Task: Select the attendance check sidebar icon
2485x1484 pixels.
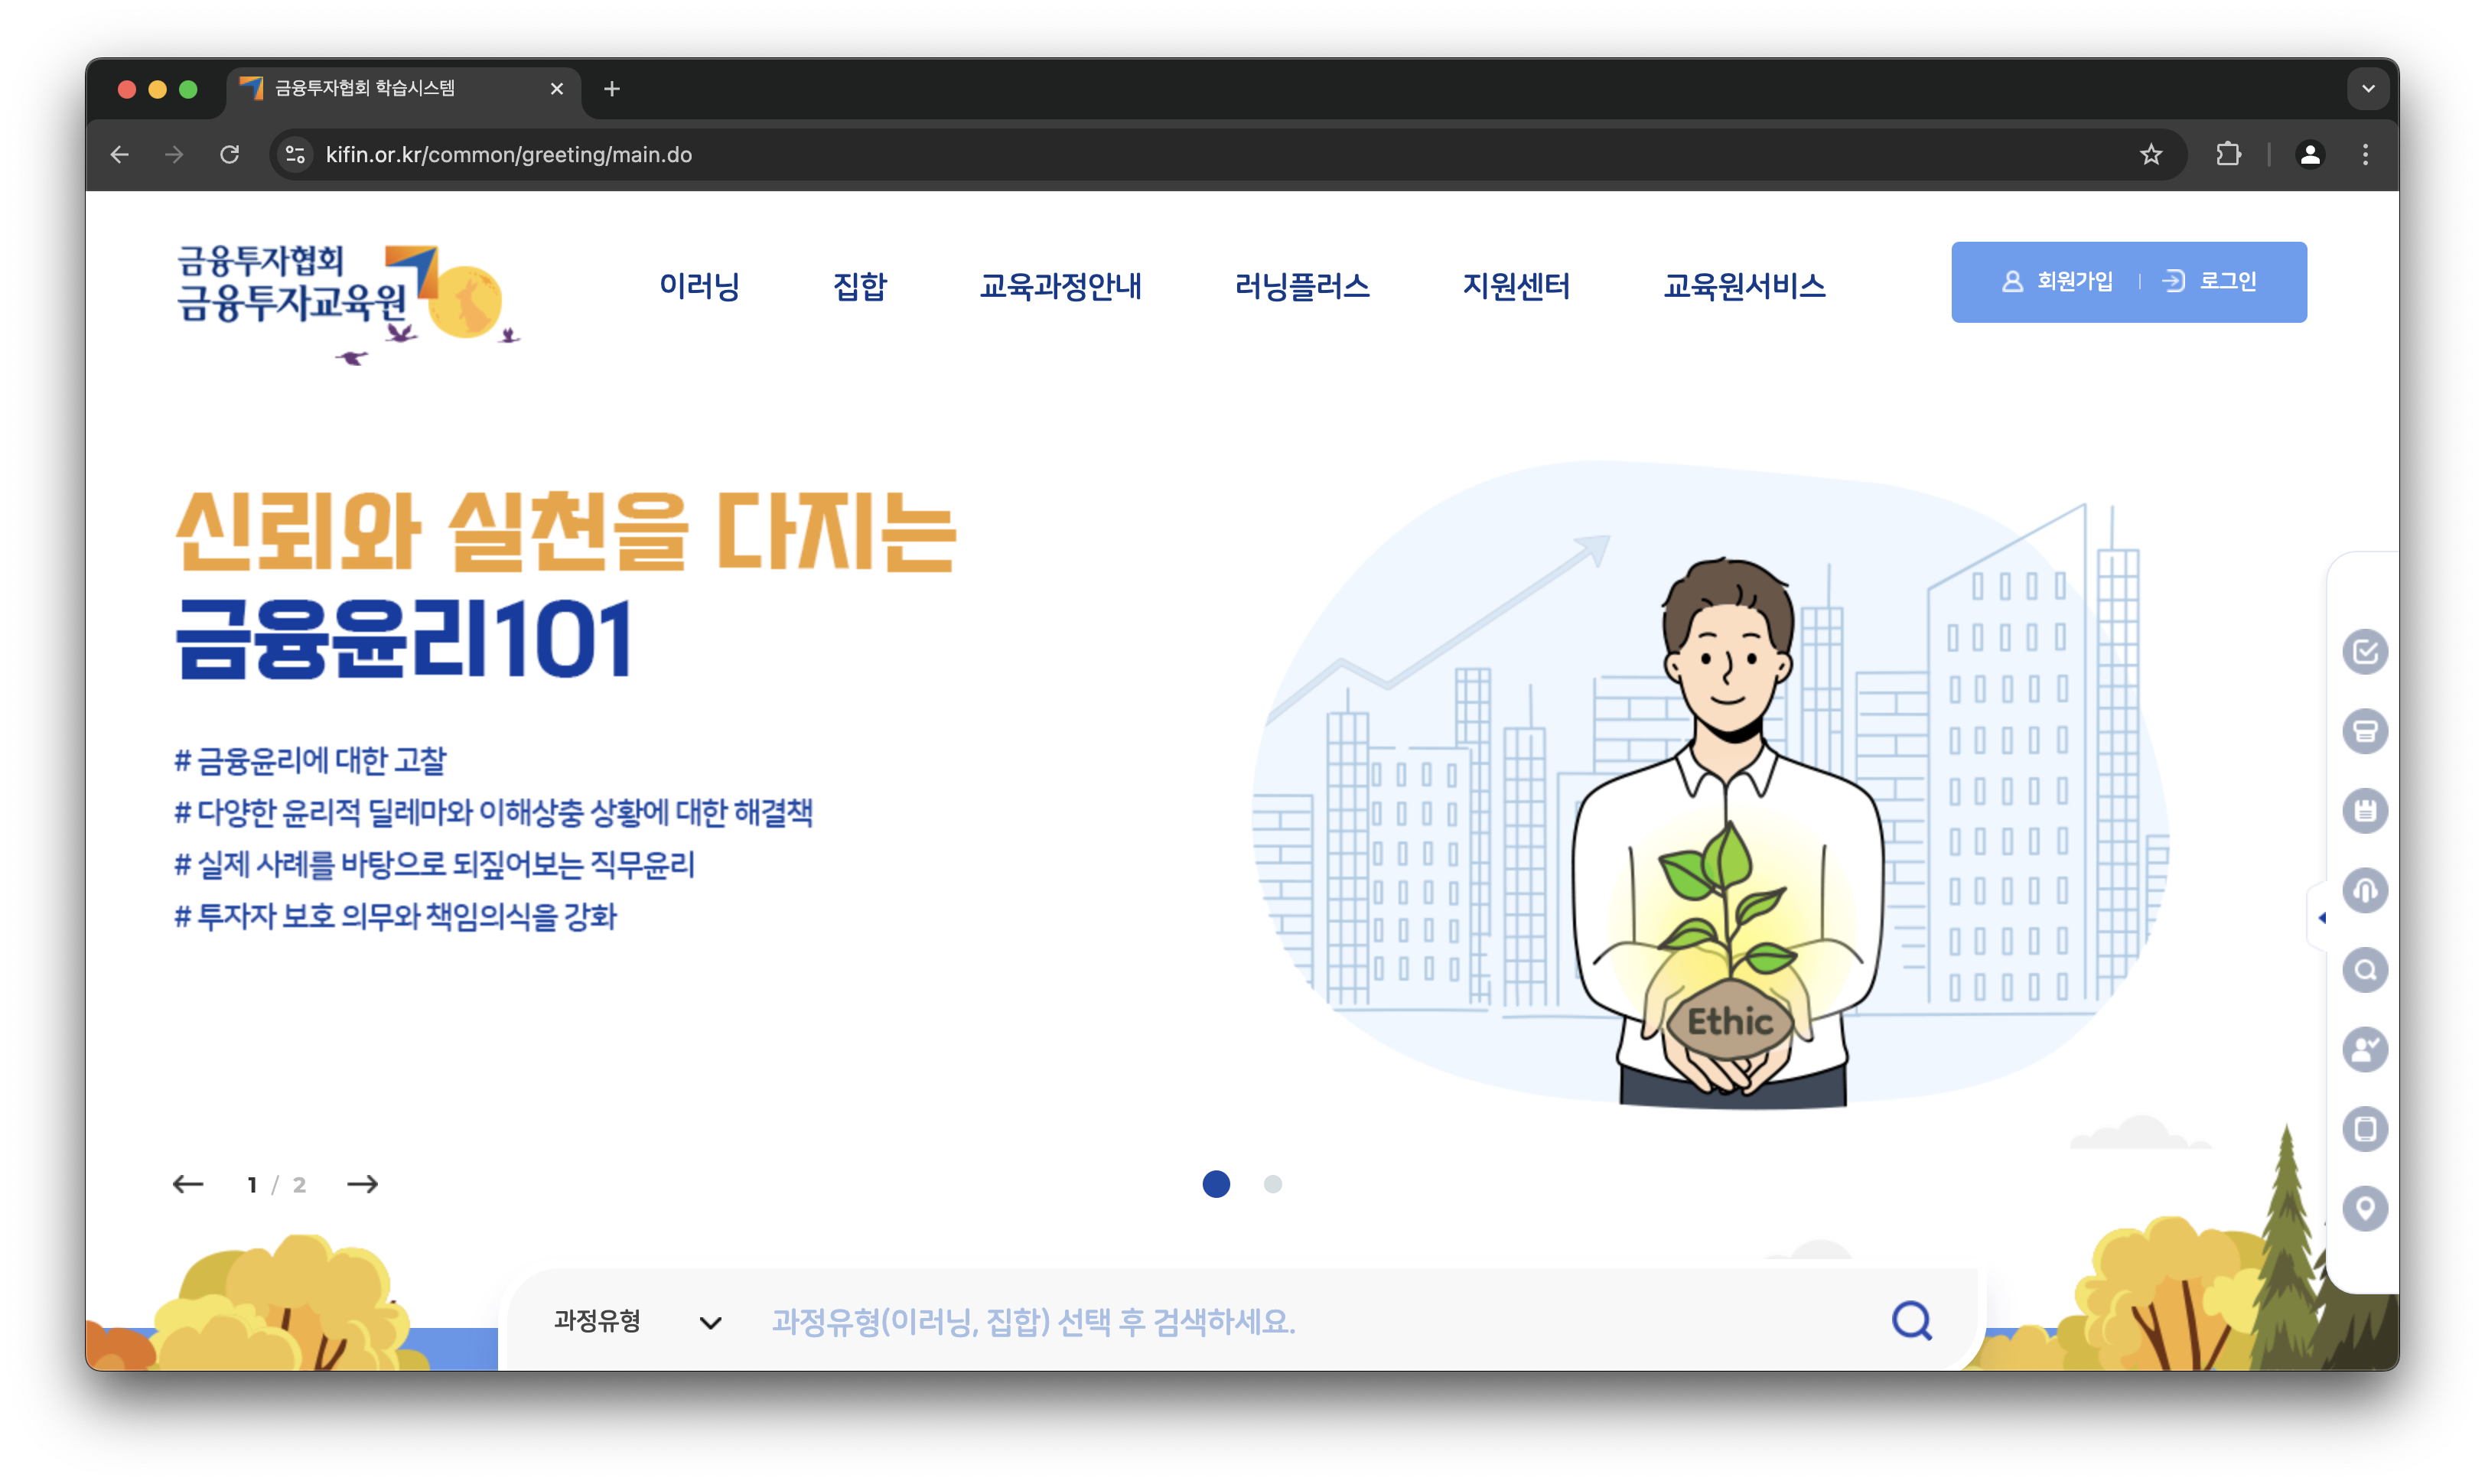Action: (2365, 651)
